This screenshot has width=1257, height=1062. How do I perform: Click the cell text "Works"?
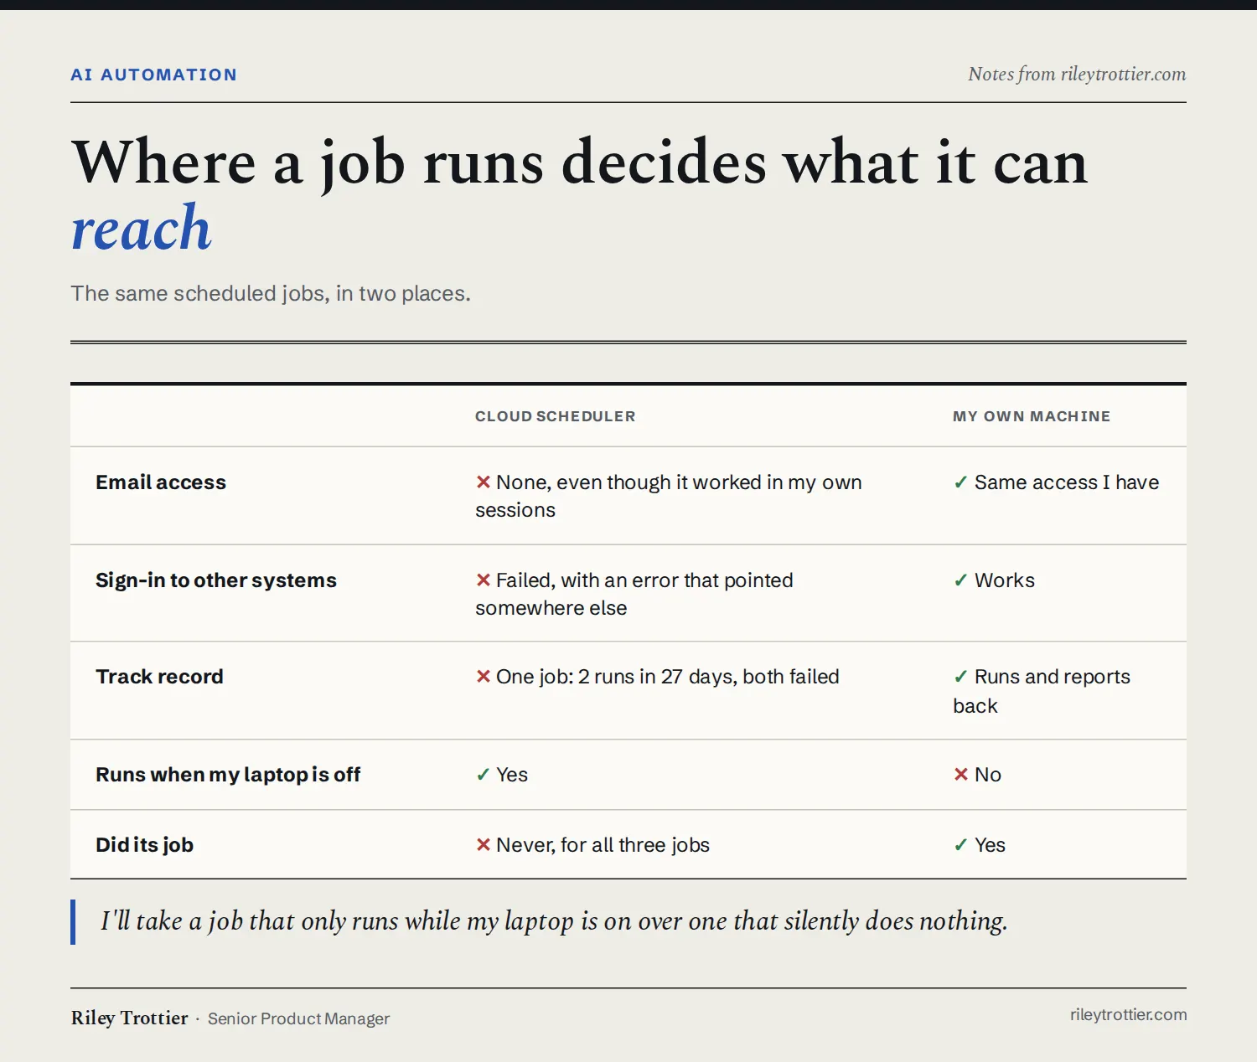point(1005,580)
